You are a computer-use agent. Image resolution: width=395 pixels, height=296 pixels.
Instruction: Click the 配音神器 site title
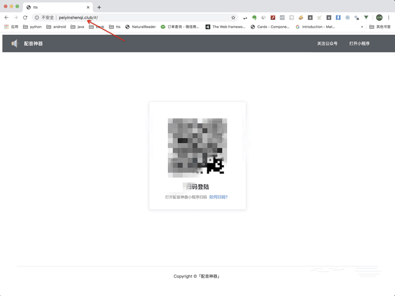[x=33, y=43]
